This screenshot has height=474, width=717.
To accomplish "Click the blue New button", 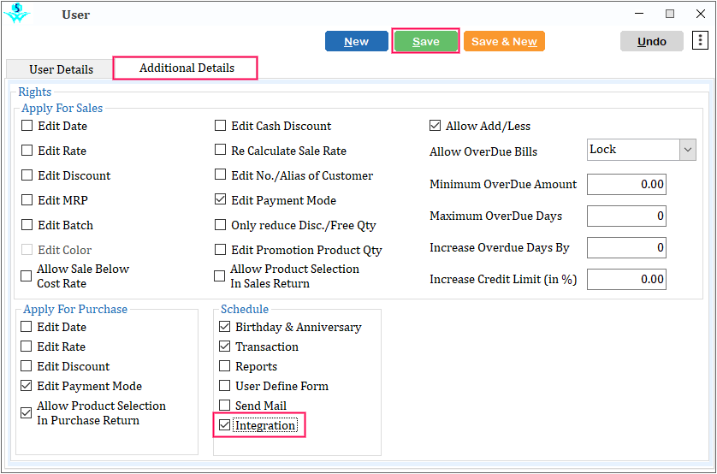I will 356,41.
